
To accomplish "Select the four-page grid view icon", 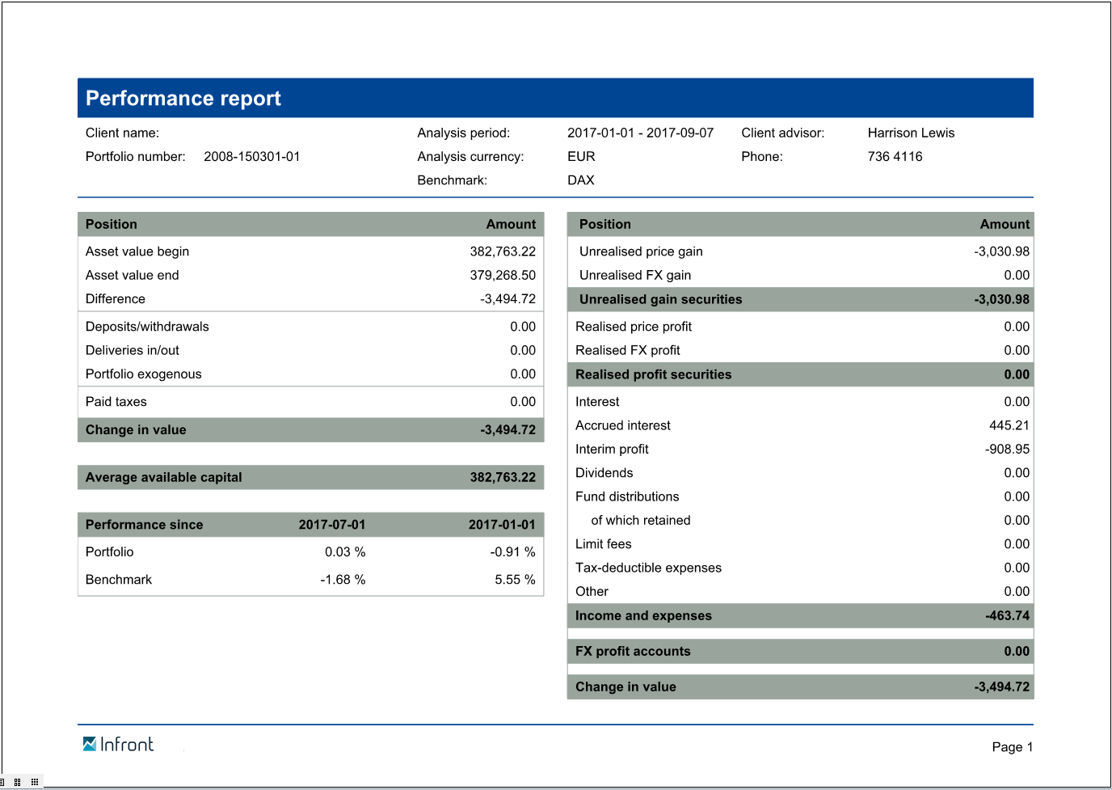I will pyautogui.click(x=17, y=782).
